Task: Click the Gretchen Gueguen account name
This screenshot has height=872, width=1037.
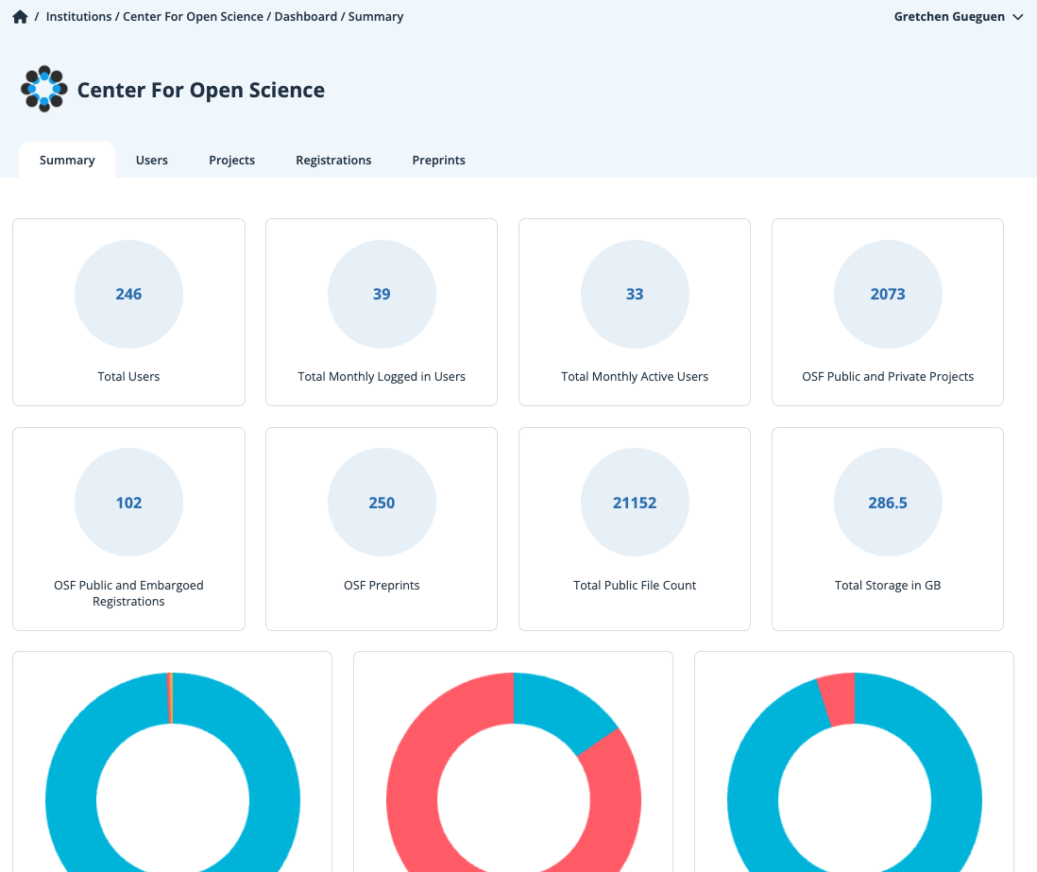Action: (x=949, y=17)
